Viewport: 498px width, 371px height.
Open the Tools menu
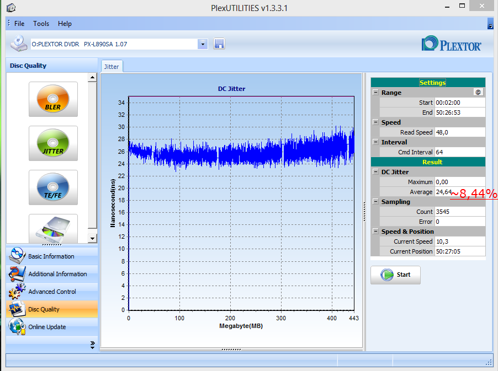pos(41,24)
